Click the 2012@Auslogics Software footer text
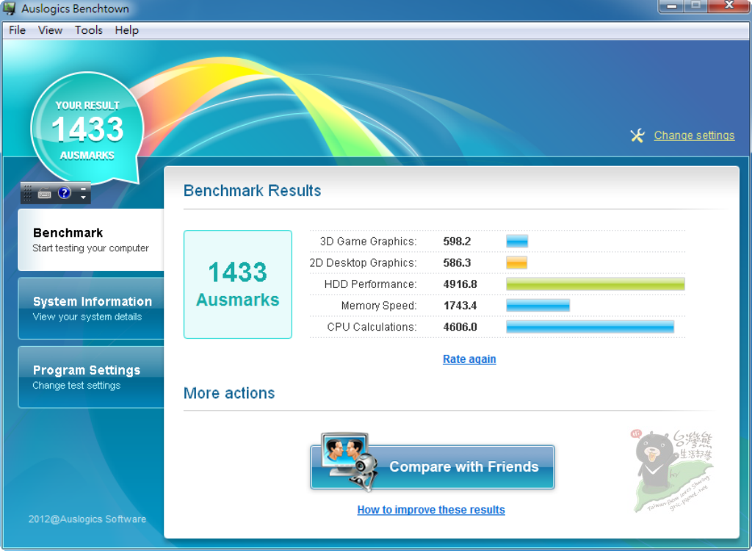Screen dimensions: 752x551 coord(87,519)
